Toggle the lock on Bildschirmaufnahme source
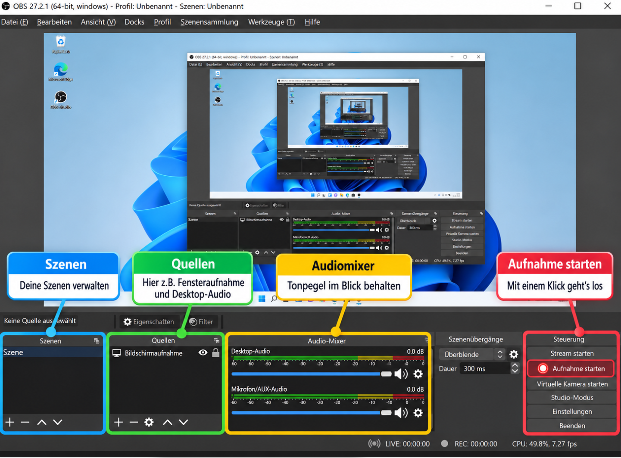 [x=216, y=353]
